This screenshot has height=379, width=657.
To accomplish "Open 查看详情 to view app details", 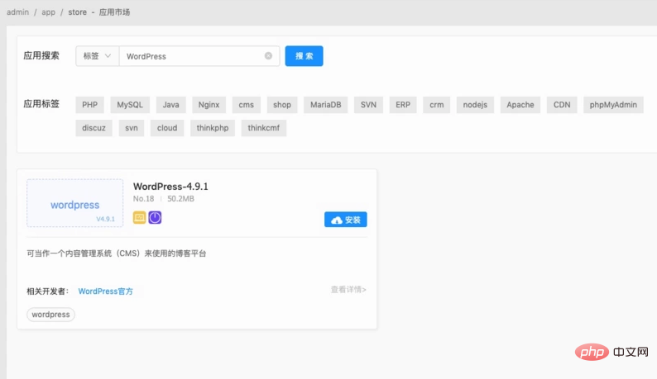I will tap(348, 290).
